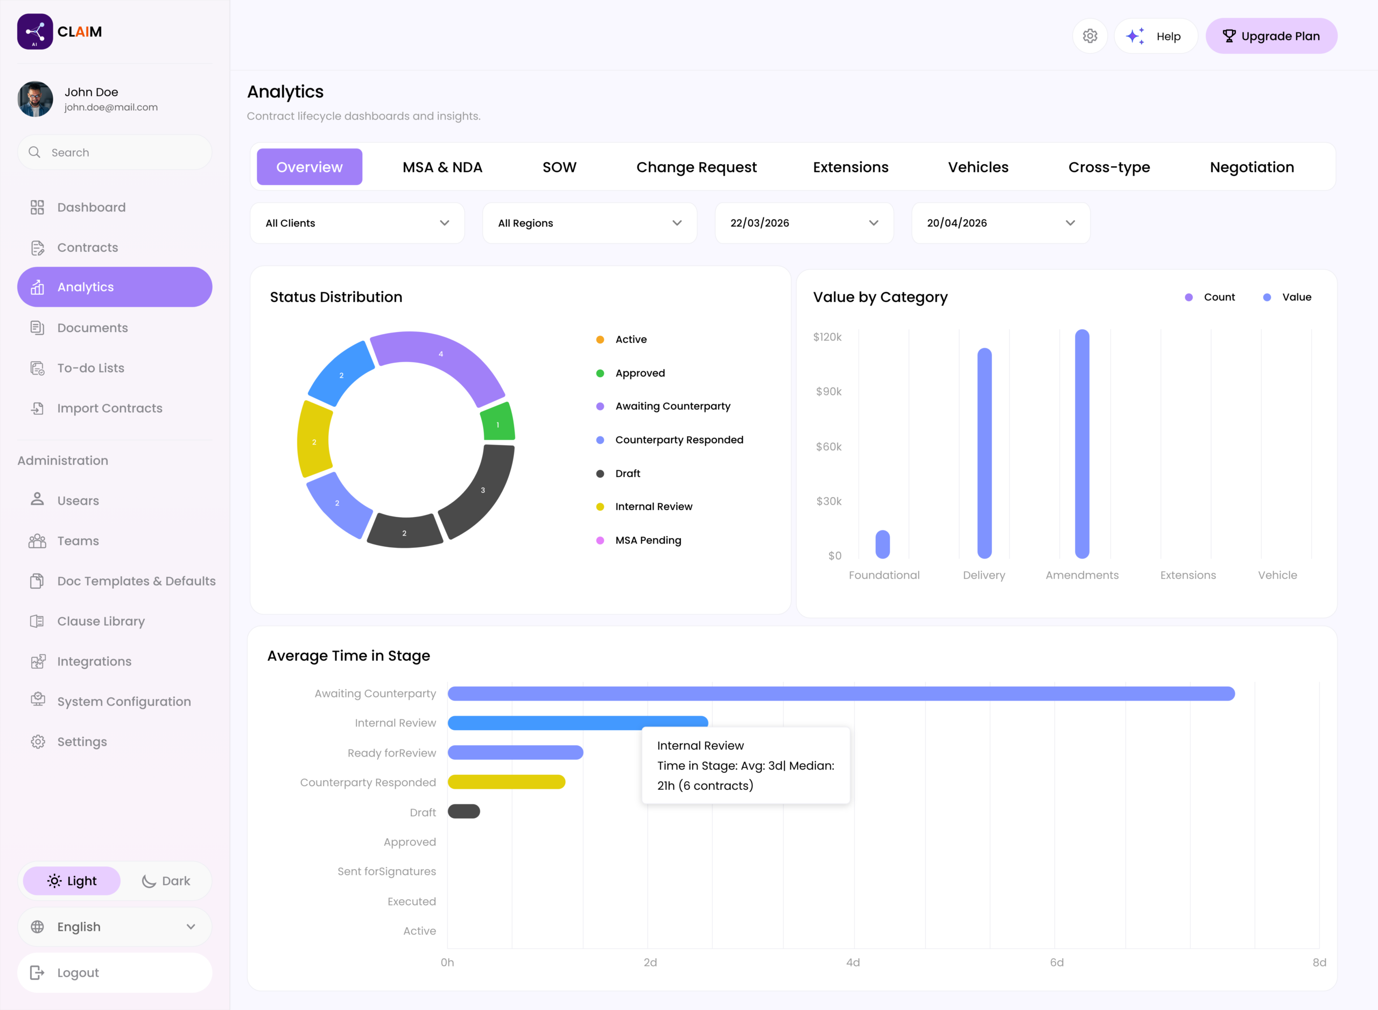Toggle Draft status in donut legend
Viewport: 1378px width, 1010px height.
[x=618, y=473]
